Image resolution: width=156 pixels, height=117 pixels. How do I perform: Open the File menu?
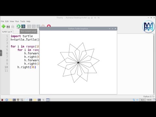click(x=2, y=21)
